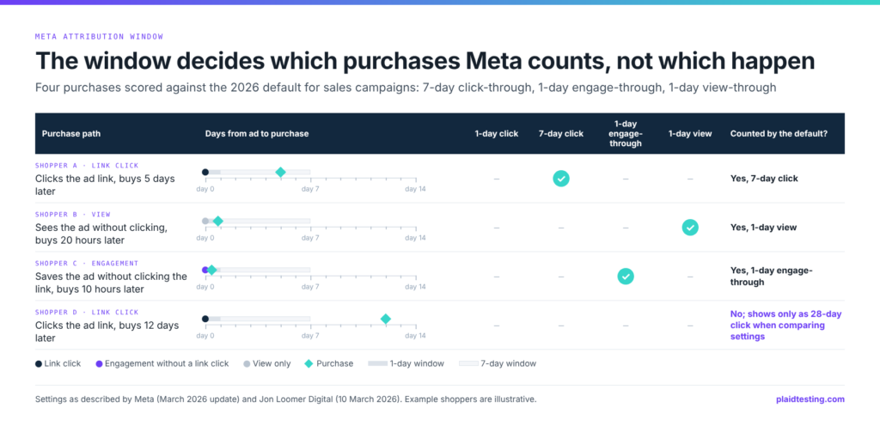Screen dimensions: 880x426
Task: Click the 7-day window legend swatch
Action: (468, 364)
